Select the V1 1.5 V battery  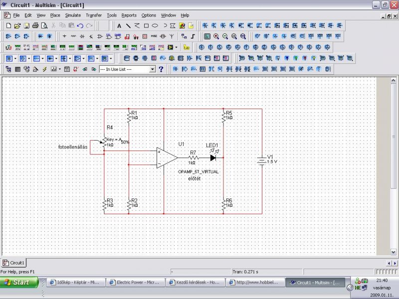262,160
